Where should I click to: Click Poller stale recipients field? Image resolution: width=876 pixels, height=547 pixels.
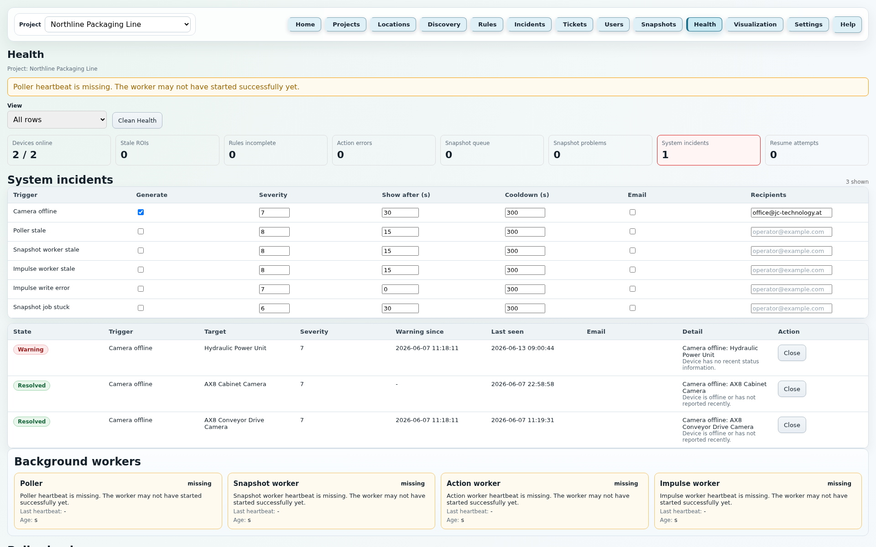(791, 232)
